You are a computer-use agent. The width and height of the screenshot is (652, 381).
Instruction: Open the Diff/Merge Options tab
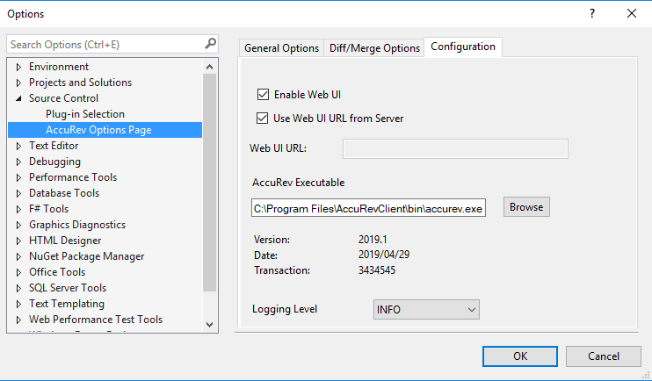374,48
